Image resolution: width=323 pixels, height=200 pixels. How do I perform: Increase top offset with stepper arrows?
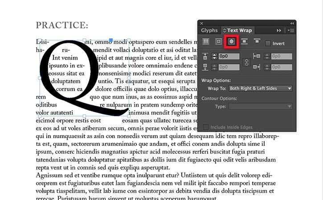pyautogui.click(x=214, y=55)
